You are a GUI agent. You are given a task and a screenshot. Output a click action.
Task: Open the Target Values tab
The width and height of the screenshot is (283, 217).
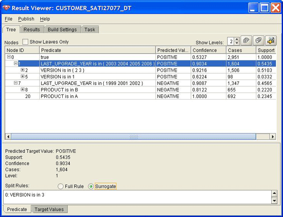(50, 209)
